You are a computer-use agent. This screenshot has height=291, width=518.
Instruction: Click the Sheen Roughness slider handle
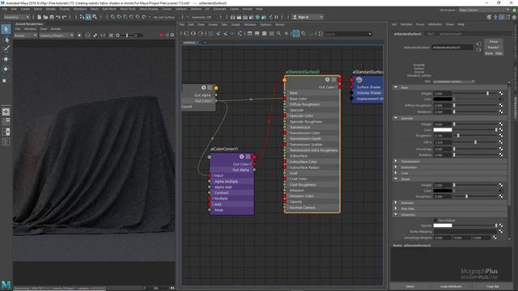point(466,196)
